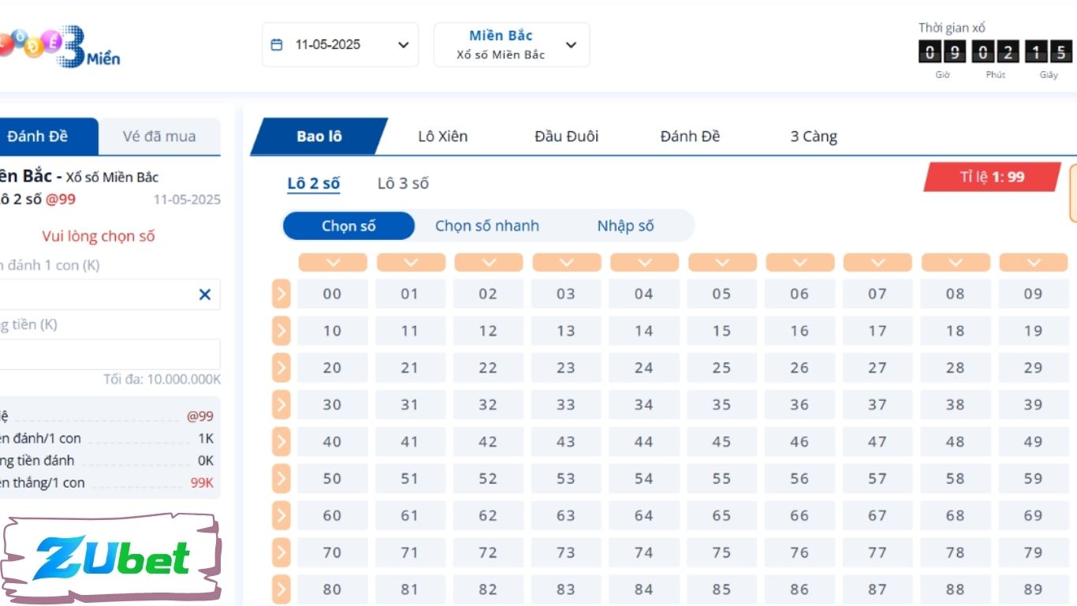Select column above 09 via orange chevron

[x=1034, y=263]
